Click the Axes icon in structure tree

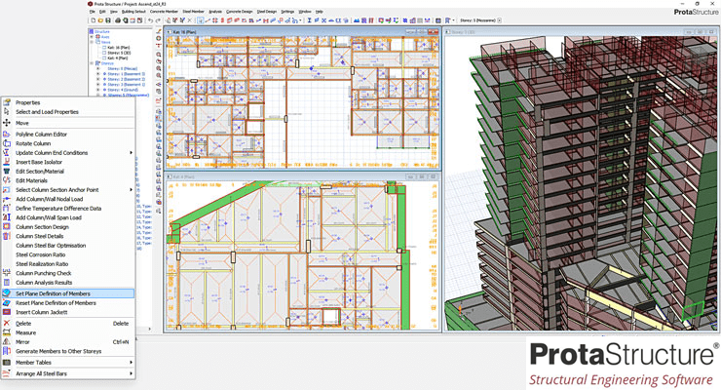(x=98, y=37)
